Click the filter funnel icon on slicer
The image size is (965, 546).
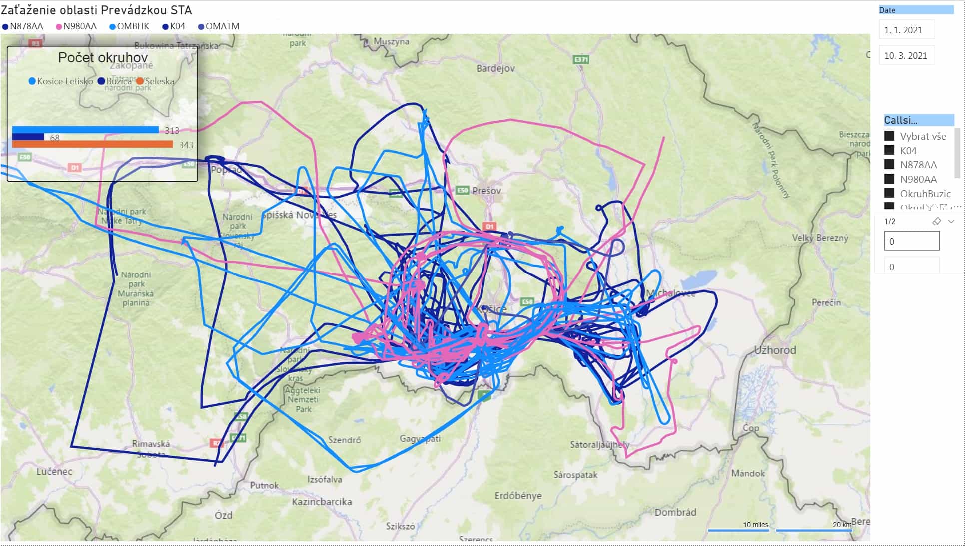pyautogui.click(x=930, y=207)
